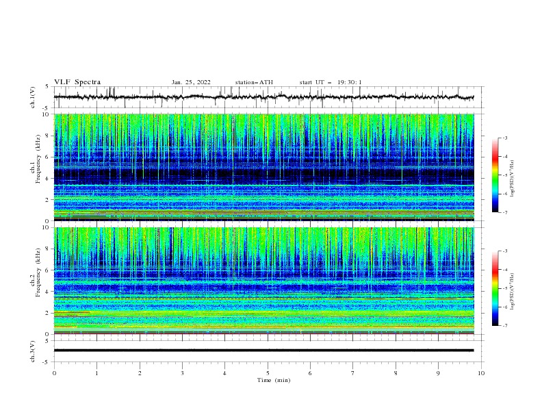The height and width of the screenshot is (419, 542).
Task: Click the ch.2 "Frequency (kHz)" axis label
Action: [38, 272]
